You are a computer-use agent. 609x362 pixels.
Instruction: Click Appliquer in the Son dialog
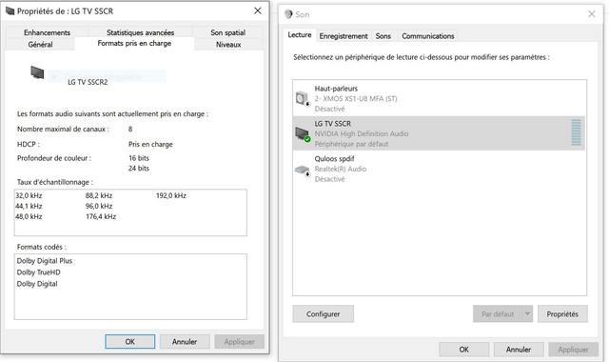click(x=573, y=350)
